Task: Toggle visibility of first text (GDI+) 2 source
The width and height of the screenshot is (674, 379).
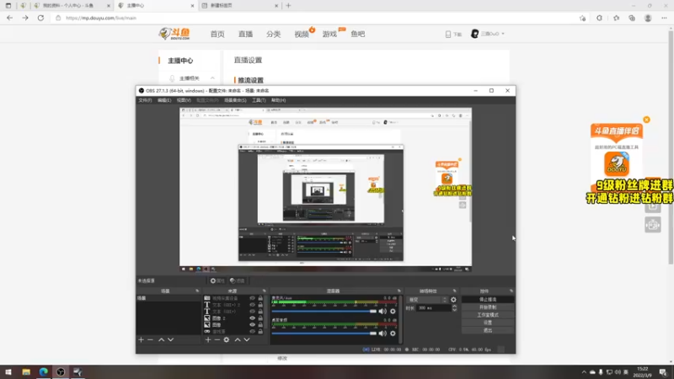Action: (252, 305)
